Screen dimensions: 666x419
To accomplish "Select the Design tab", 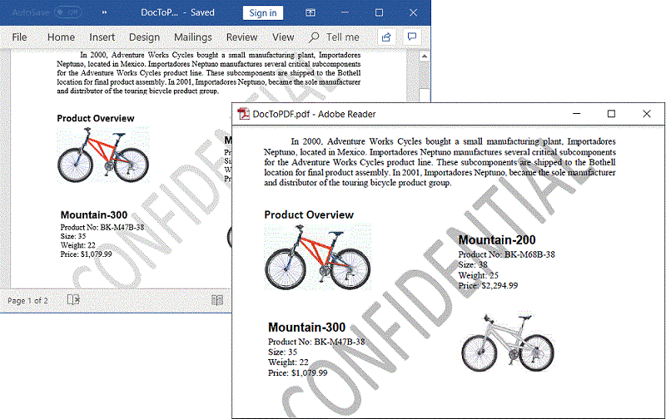I will click(x=144, y=37).
